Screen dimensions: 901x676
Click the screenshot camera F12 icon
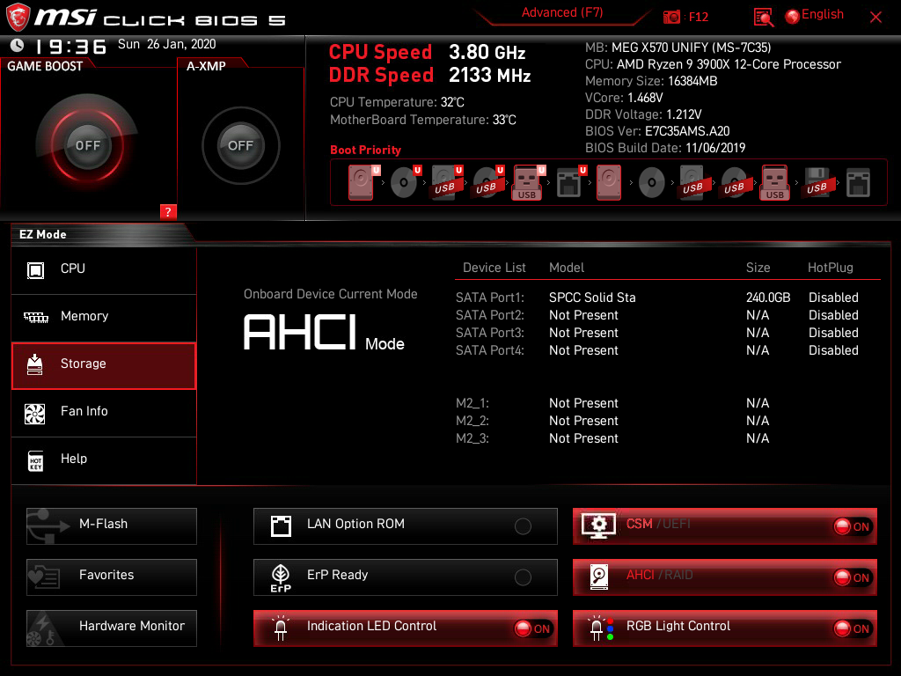click(671, 17)
